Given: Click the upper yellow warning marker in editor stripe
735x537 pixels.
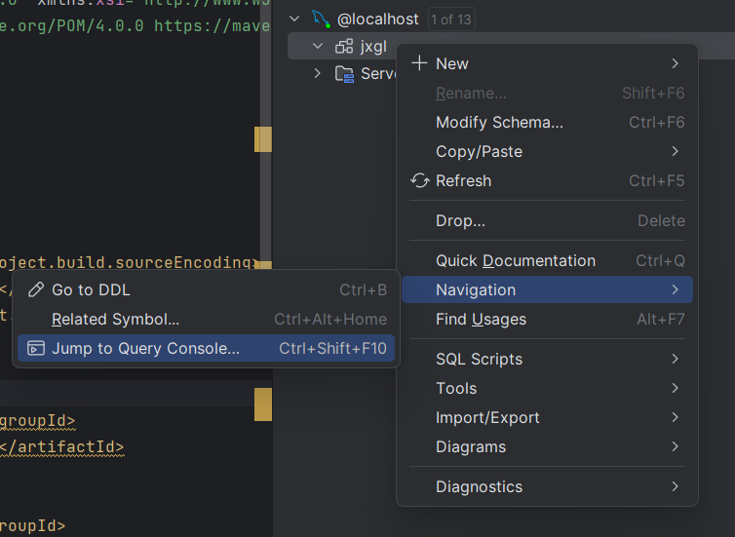Looking at the screenshot, I should tap(263, 139).
